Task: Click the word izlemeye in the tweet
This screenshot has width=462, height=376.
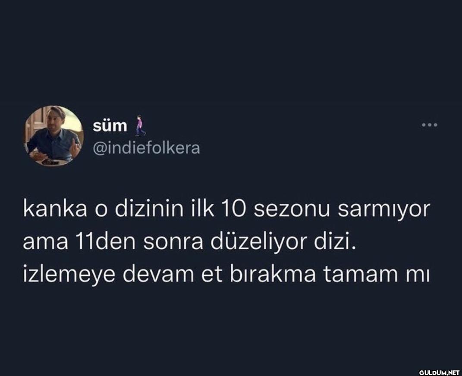Action: tap(69, 275)
